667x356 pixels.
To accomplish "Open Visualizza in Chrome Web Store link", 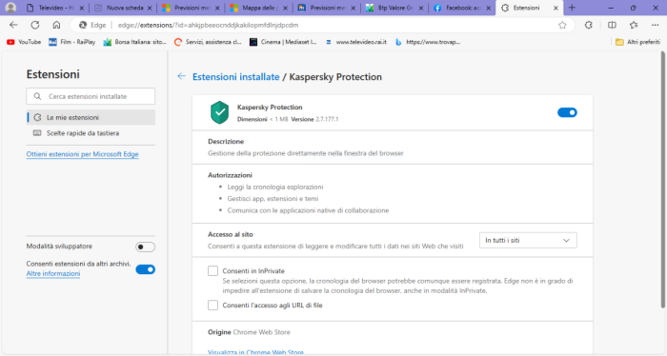I will coord(255,352).
